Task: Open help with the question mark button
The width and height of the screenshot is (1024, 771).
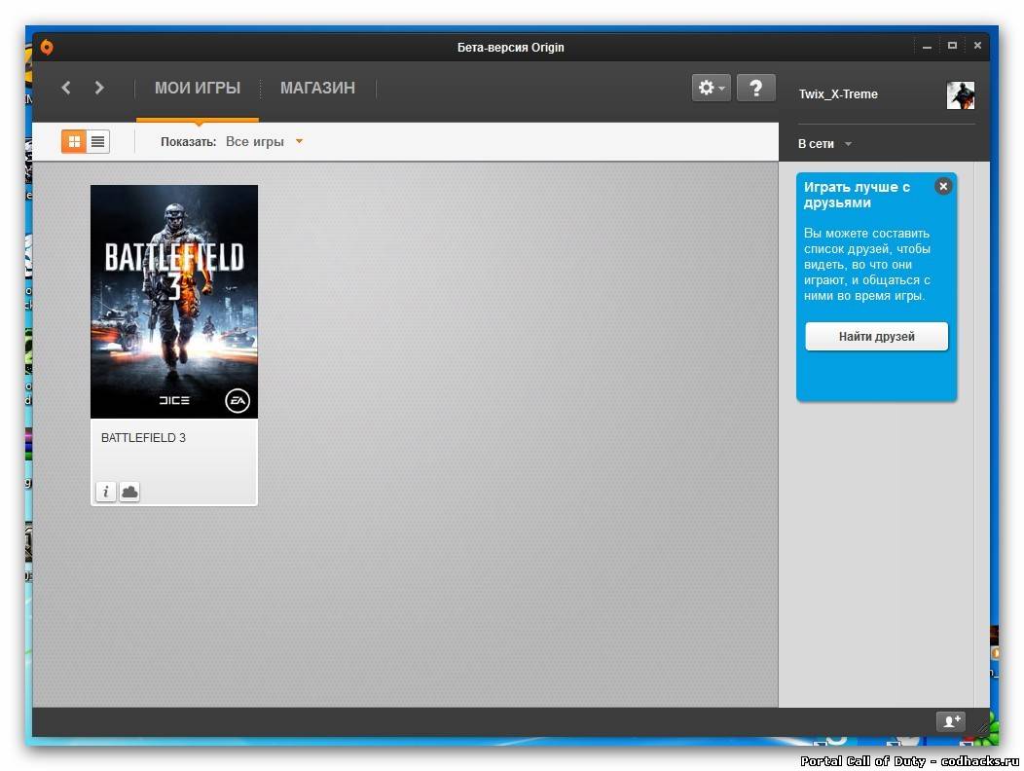Action: (x=755, y=88)
